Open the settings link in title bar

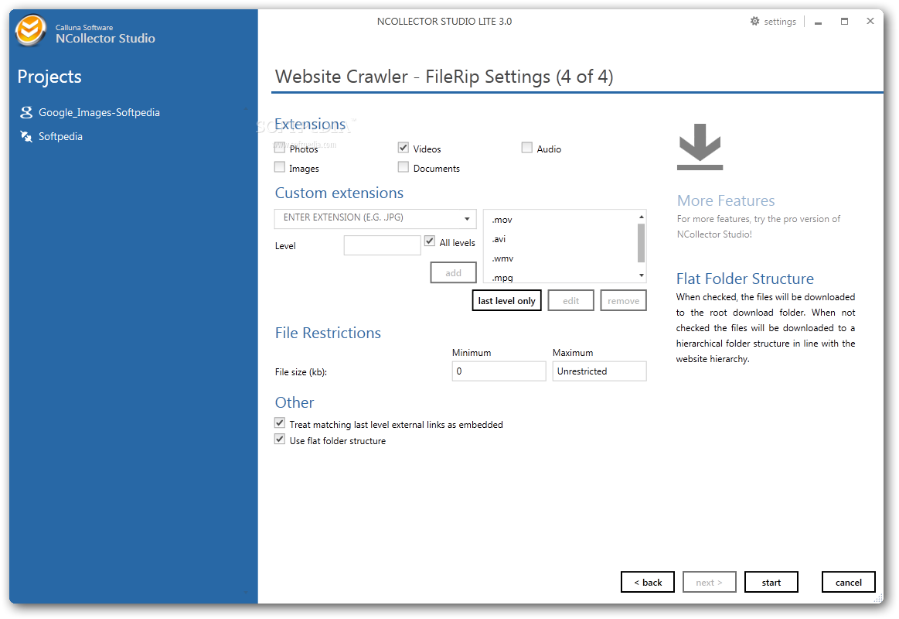780,22
